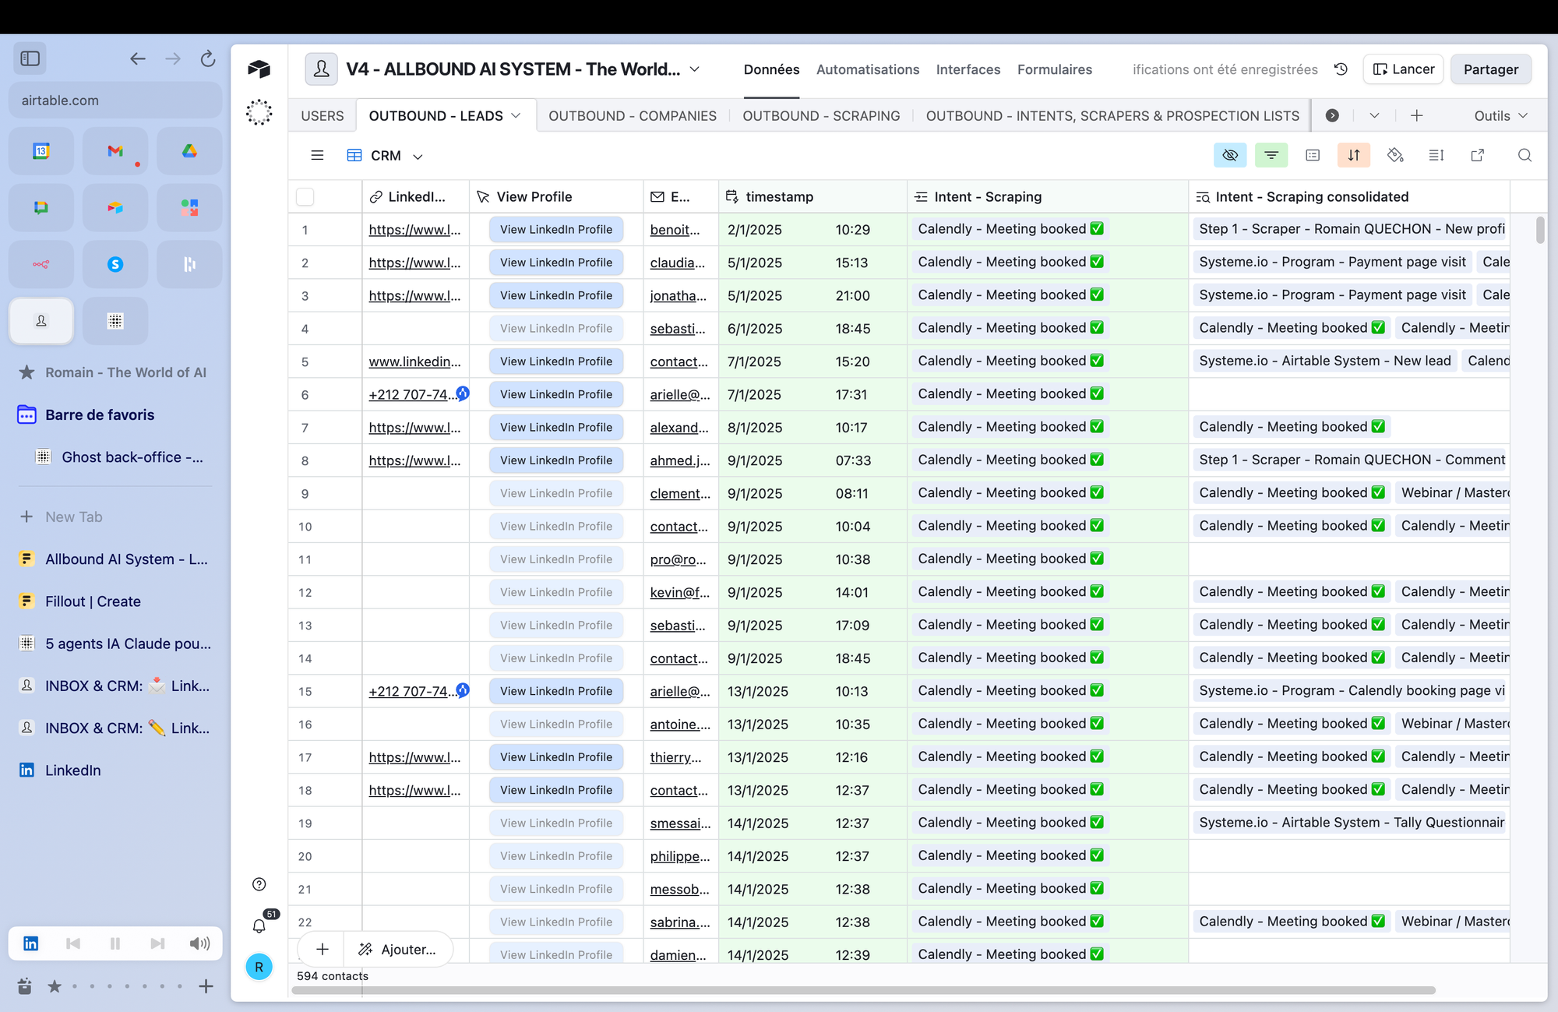Expand the base title chevron
The width and height of the screenshot is (1558, 1012).
[695, 69]
